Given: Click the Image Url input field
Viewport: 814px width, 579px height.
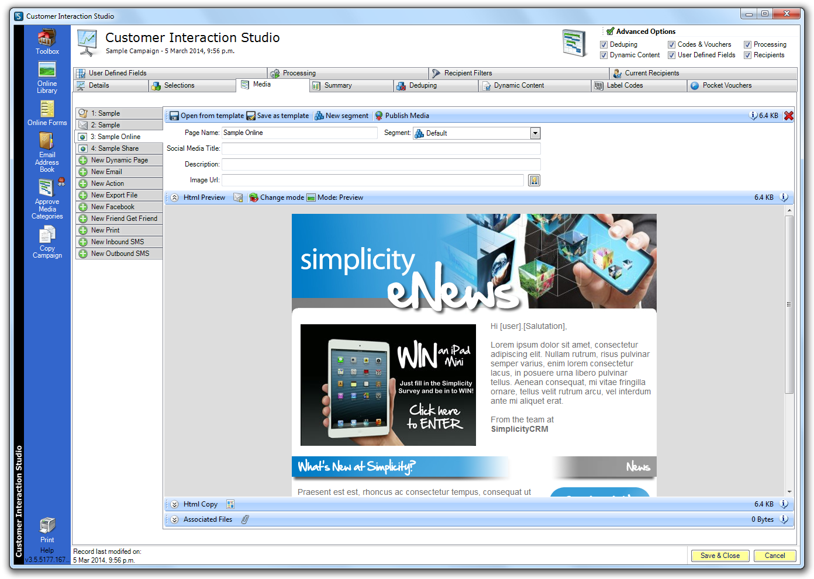Looking at the screenshot, I should click(x=373, y=180).
